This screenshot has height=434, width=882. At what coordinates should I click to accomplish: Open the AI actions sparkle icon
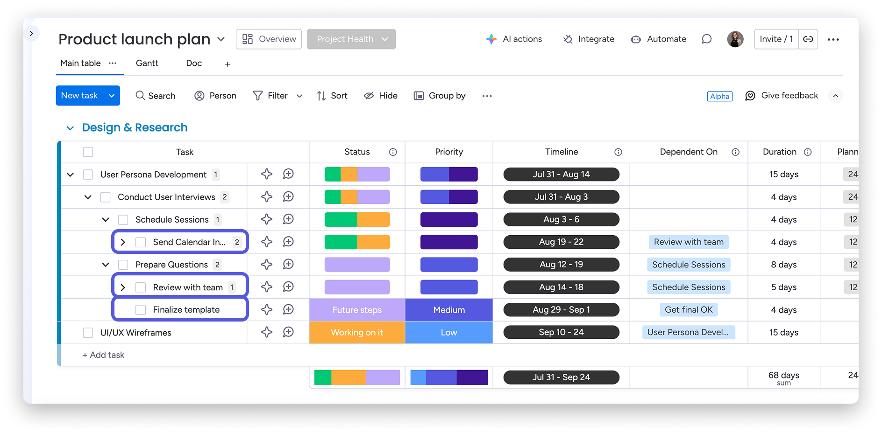(x=491, y=39)
